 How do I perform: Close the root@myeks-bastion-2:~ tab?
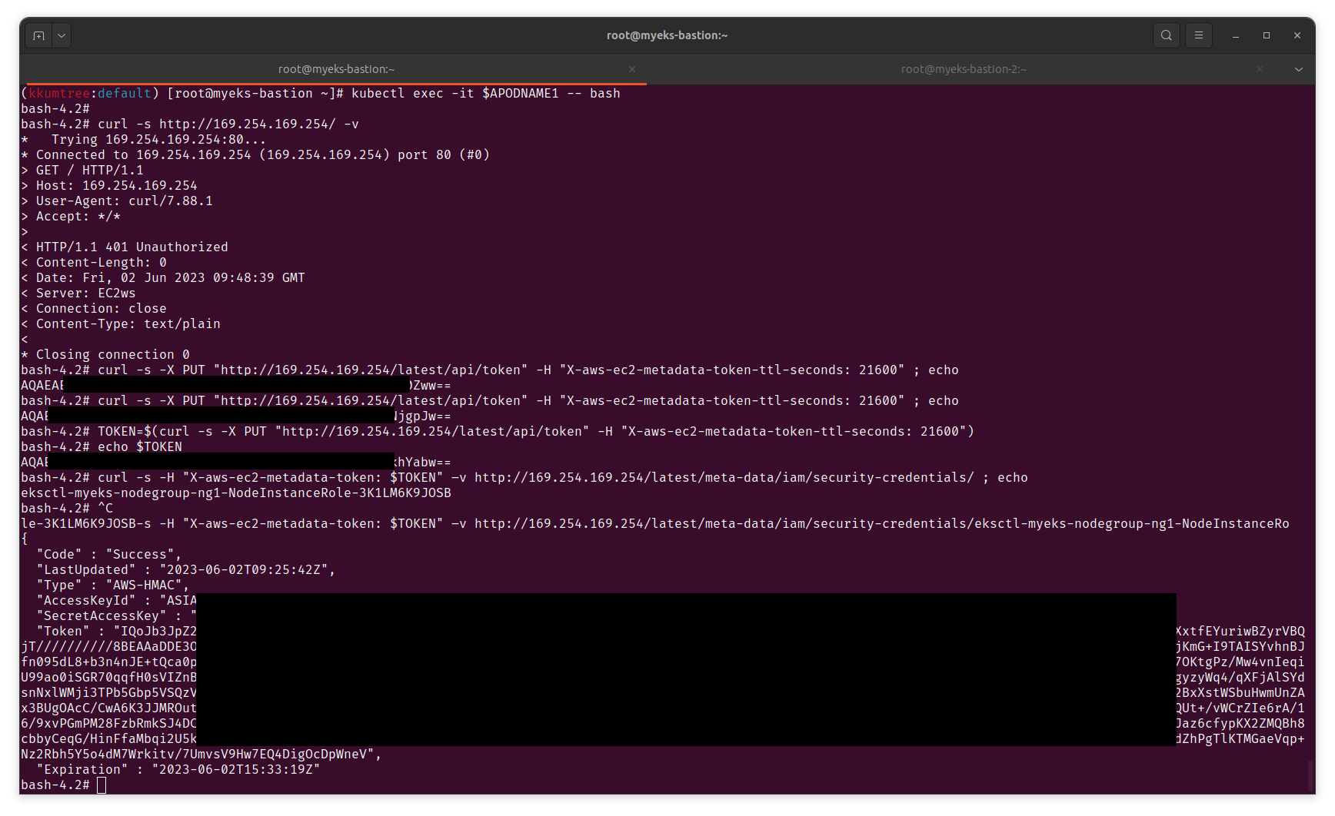[x=1259, y=69]
